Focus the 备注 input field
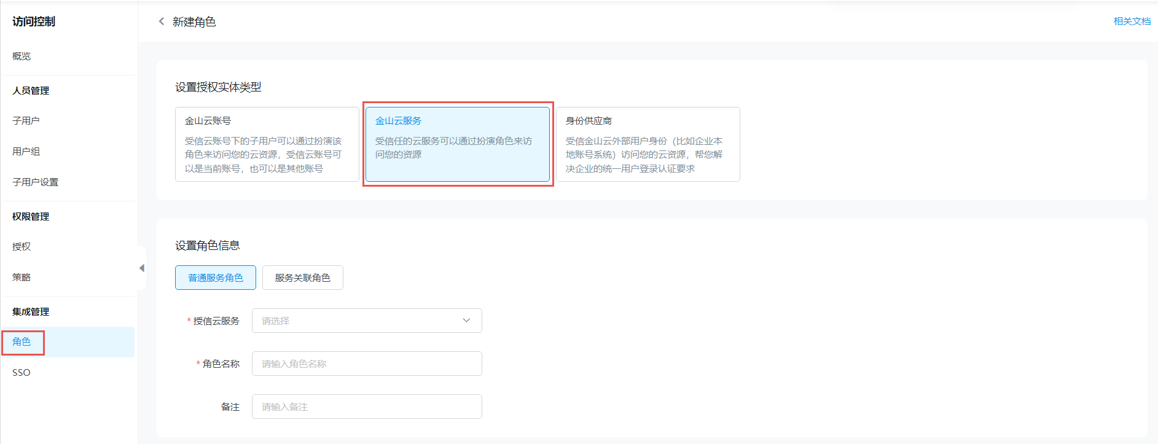The image size is (1158, 444). [367, 407]
